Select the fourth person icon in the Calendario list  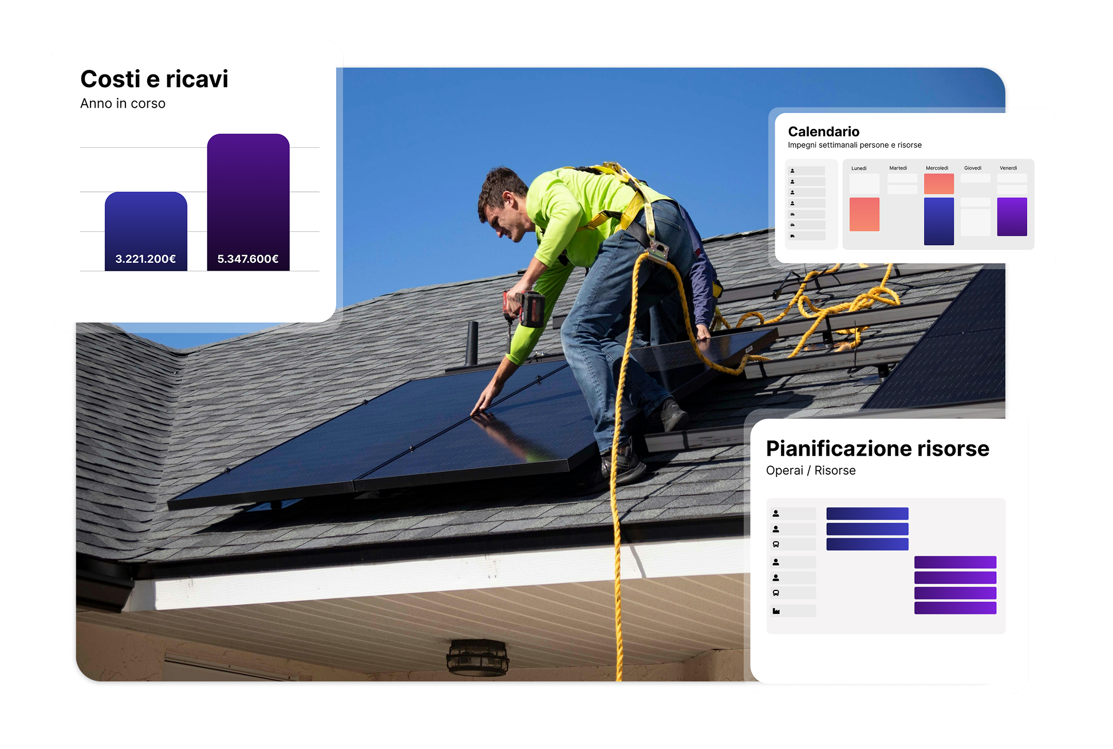[792, 203]
